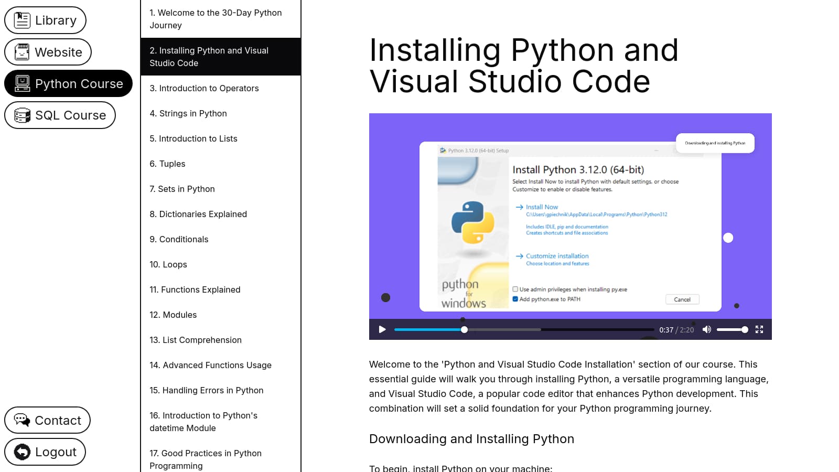Click the Library book icon
The height and width of the screenshot is (472, 839).
click(22, 20)
